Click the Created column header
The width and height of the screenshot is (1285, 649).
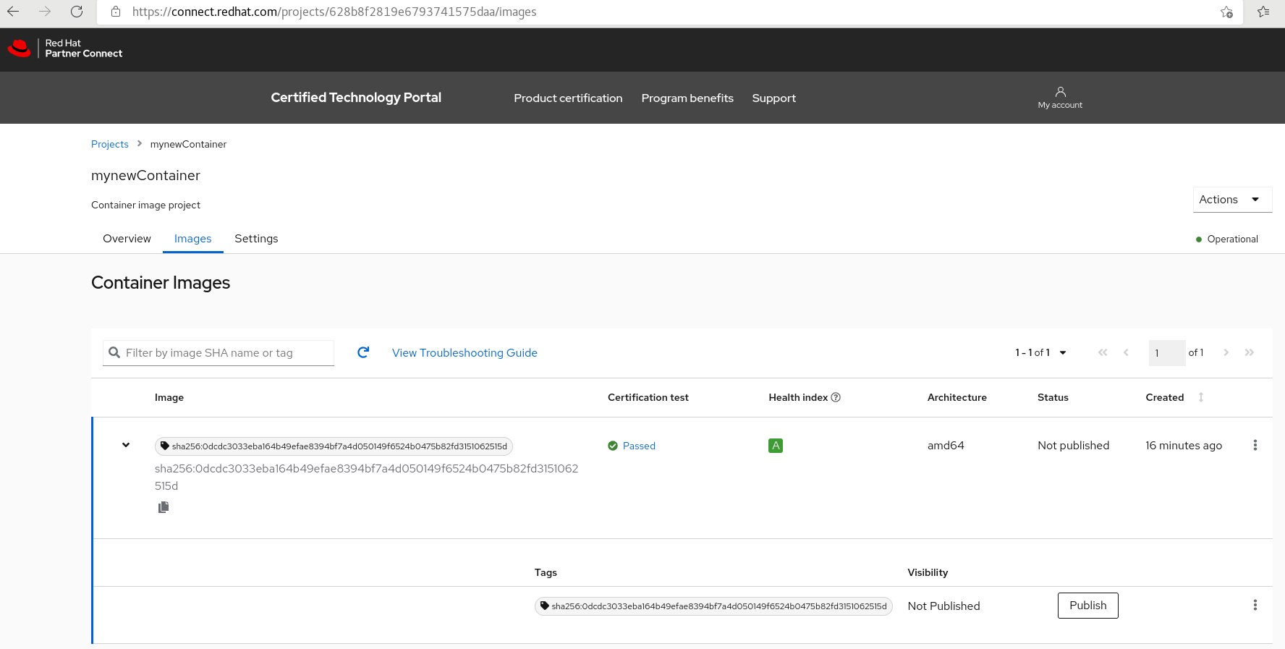point(1164,397)
